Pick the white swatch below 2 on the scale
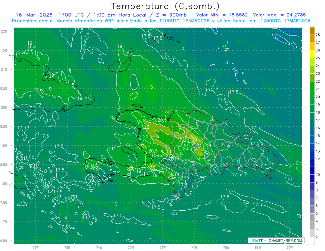325x251 pixels. [312, 241]
